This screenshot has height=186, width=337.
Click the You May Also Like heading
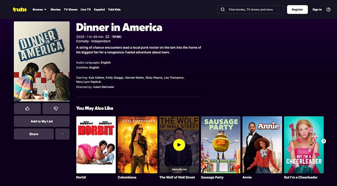point(95,108)
